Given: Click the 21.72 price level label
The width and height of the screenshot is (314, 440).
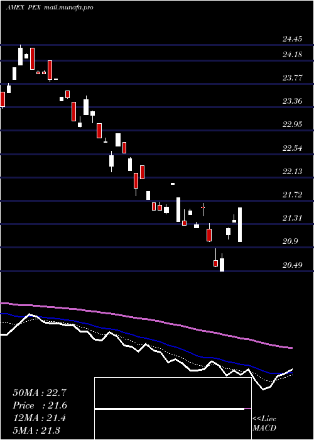Looking at the screenshot, I should point(292,195).
